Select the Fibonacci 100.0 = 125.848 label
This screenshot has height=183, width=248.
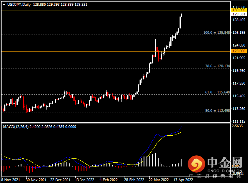216,33
